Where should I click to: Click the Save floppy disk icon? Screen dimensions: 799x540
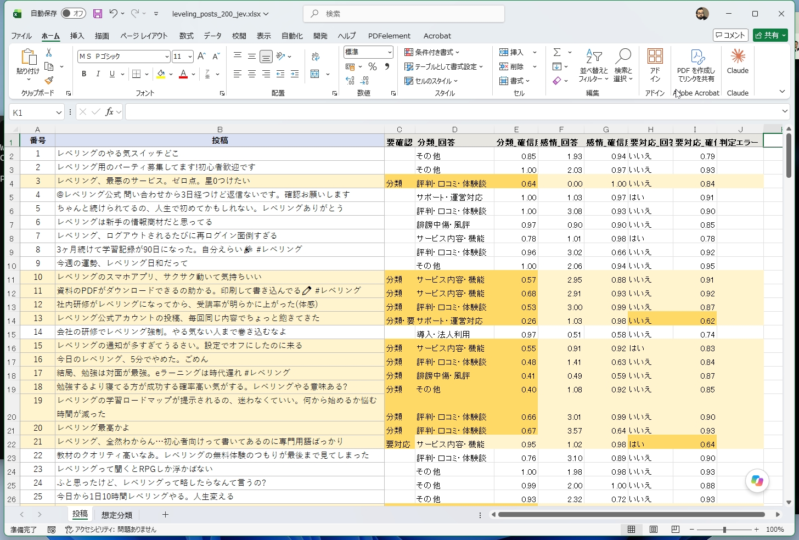coord(98,14)
